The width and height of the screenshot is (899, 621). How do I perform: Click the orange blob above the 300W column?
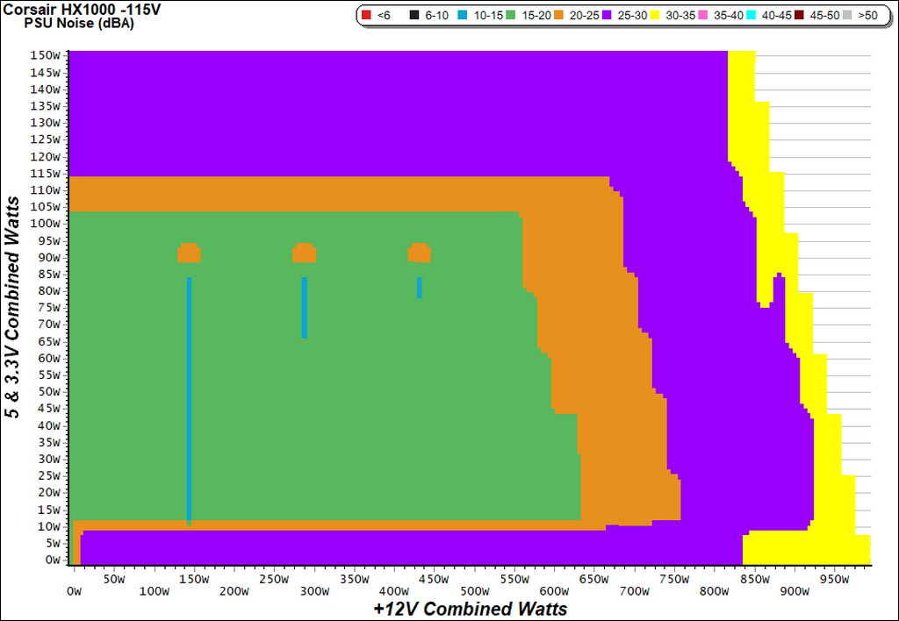305,253
